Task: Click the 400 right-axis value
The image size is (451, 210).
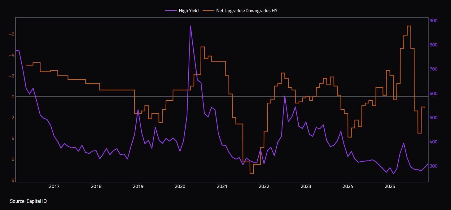Action: pos(433,142)
